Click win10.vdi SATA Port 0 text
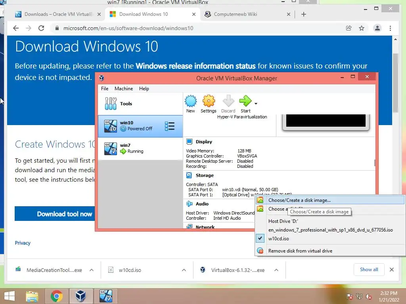Screen dimensions: 406x304 [x=250, y=190]
